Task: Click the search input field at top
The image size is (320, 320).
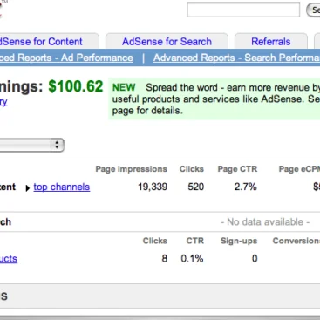Action: coord(243,10)
